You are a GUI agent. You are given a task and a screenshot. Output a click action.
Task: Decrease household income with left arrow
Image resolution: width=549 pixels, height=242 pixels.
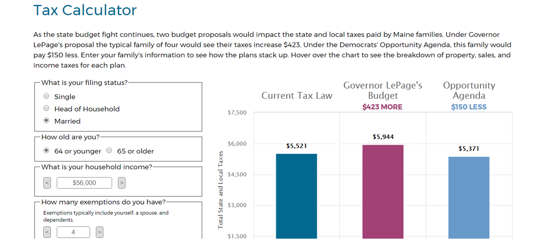click(x=47, y=183)
